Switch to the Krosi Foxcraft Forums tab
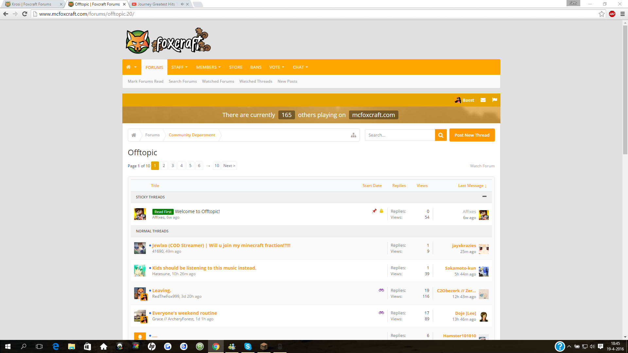 (x=31, y=4)
